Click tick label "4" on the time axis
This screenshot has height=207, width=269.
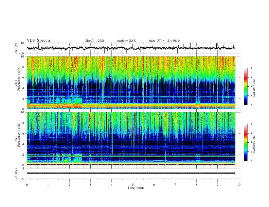pos(111,185)
